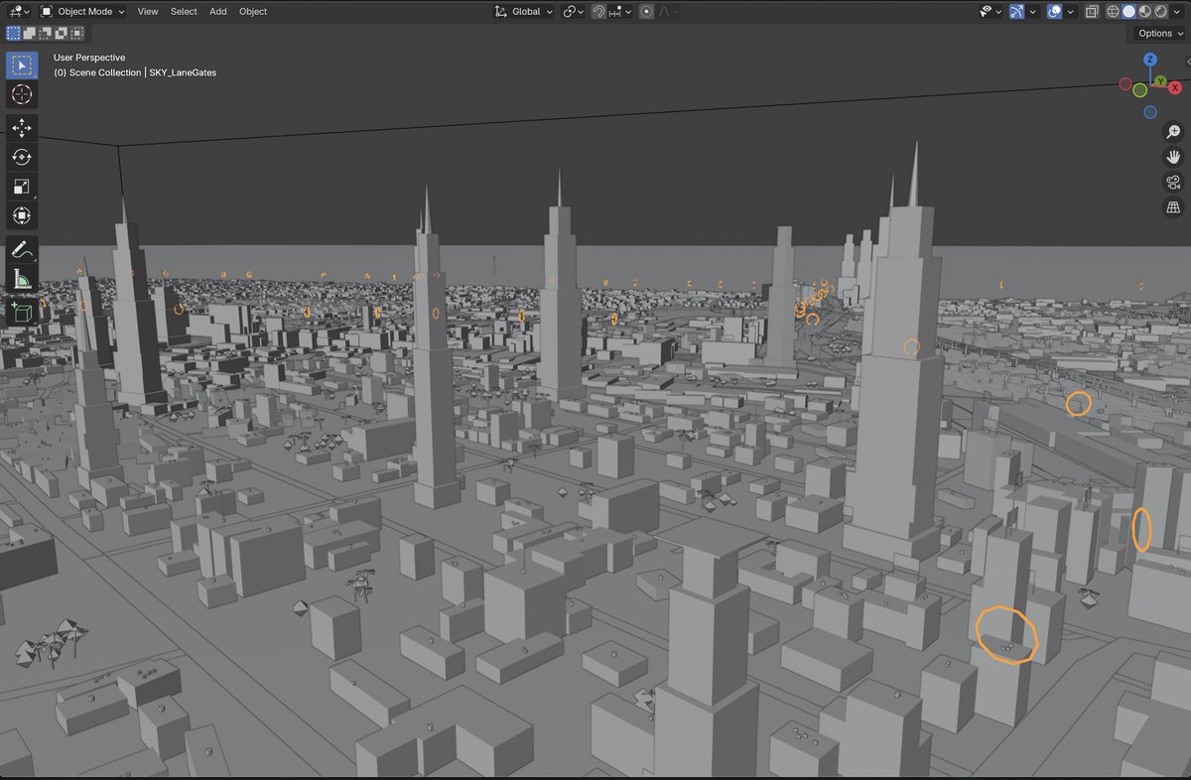Open the Object menu
The width and height of the screenshot is (1191, 780).
pyautogui.click(x=253, y=11)
